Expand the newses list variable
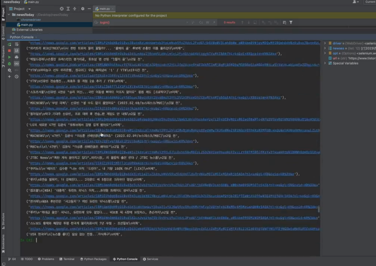The width and height of the screenshot is (376, 266). [325, 48]
